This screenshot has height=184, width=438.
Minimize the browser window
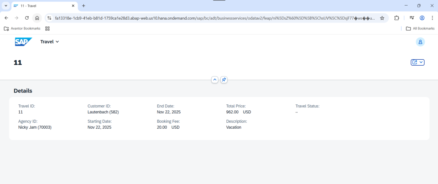coord(406,6)
